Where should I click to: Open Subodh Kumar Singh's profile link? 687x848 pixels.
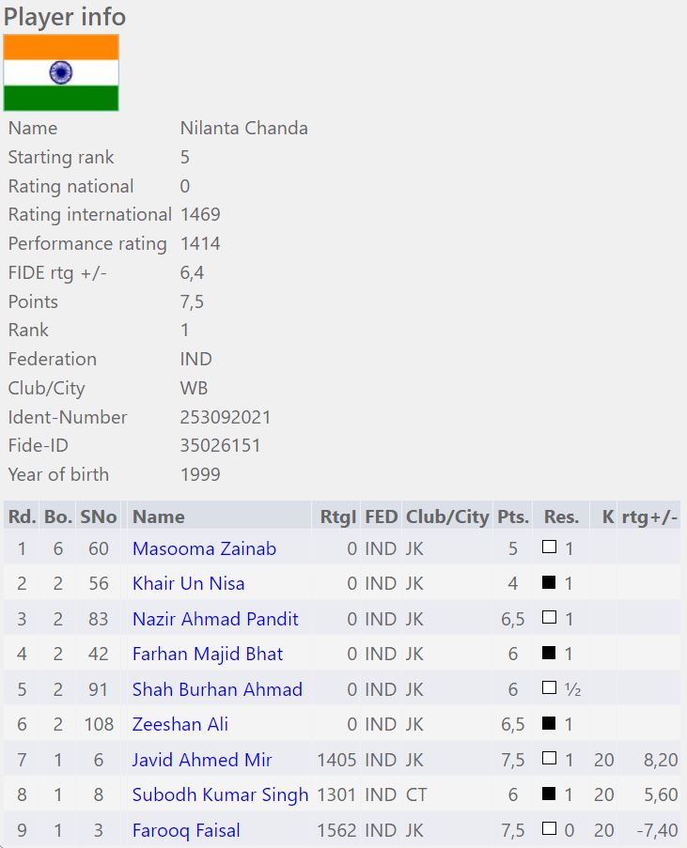(x=220, y=794)
